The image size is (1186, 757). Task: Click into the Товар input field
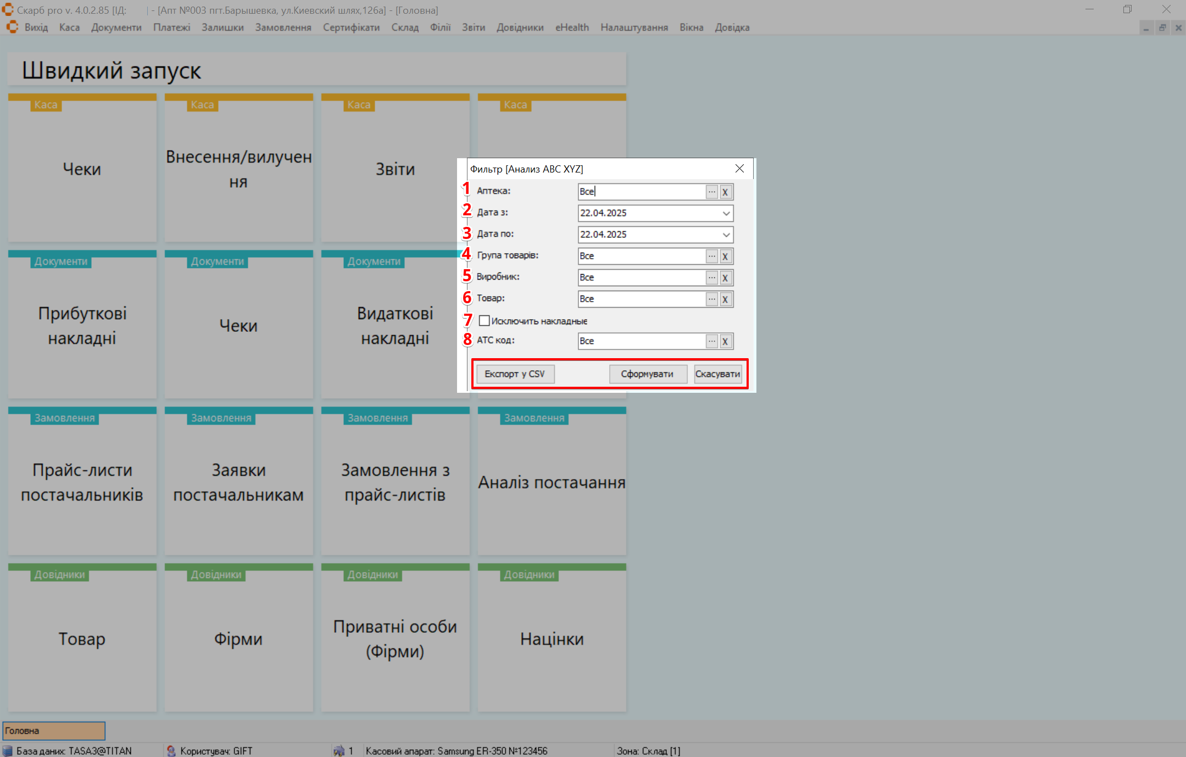coord(641,299)
